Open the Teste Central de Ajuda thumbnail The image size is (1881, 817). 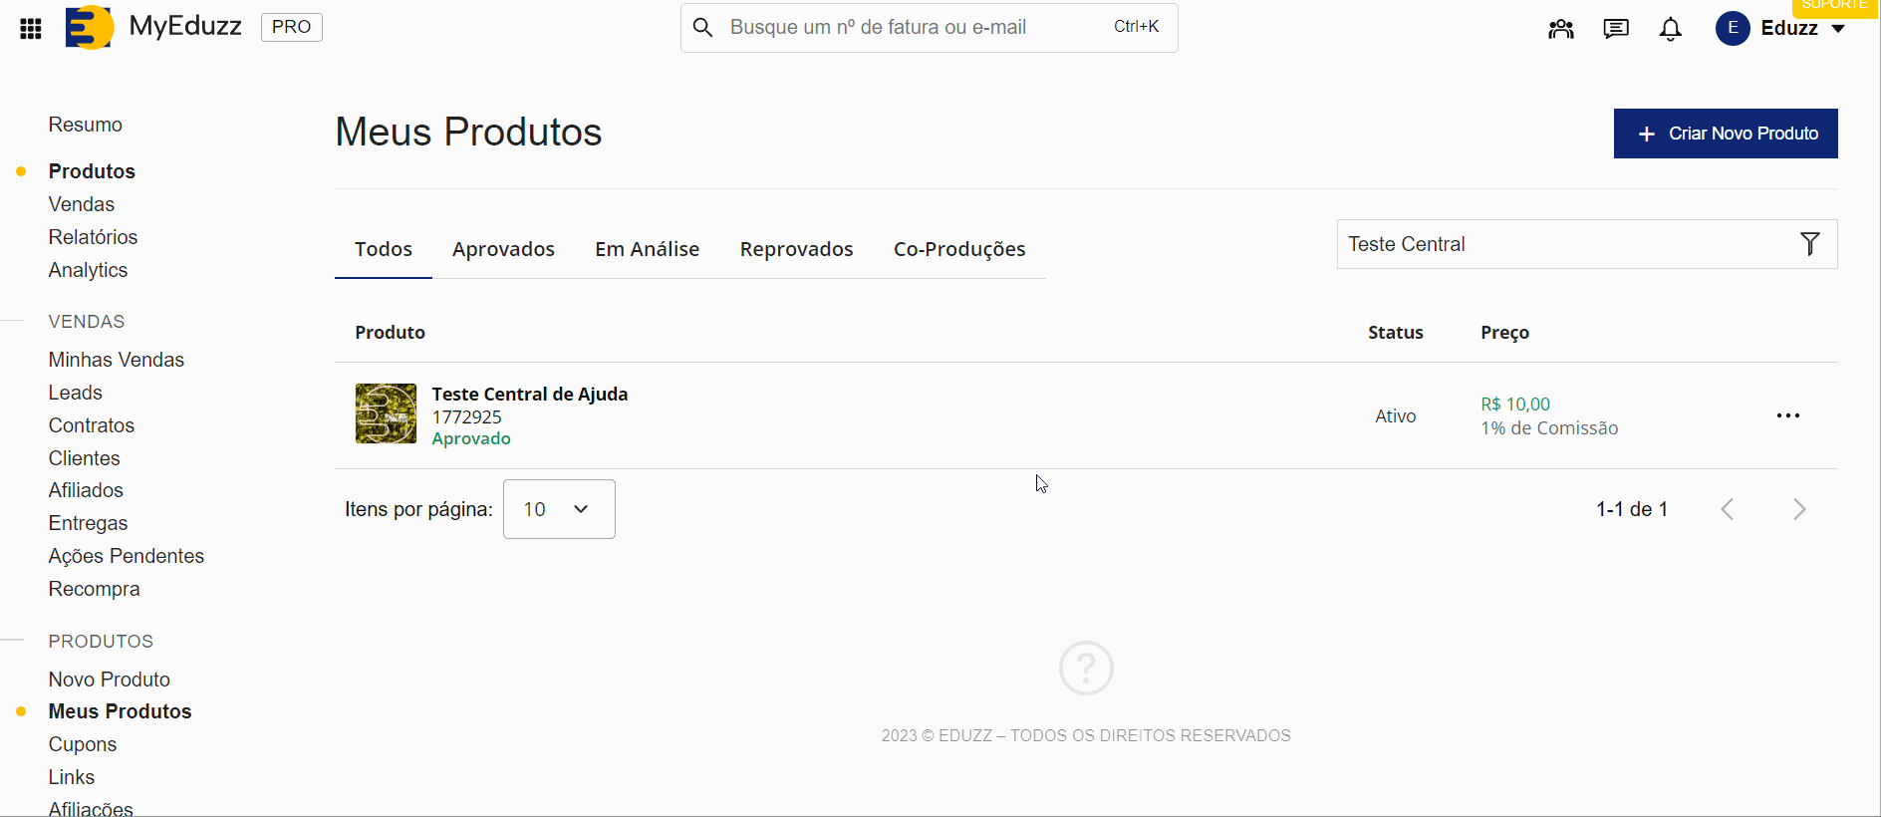tap(386, 413)
